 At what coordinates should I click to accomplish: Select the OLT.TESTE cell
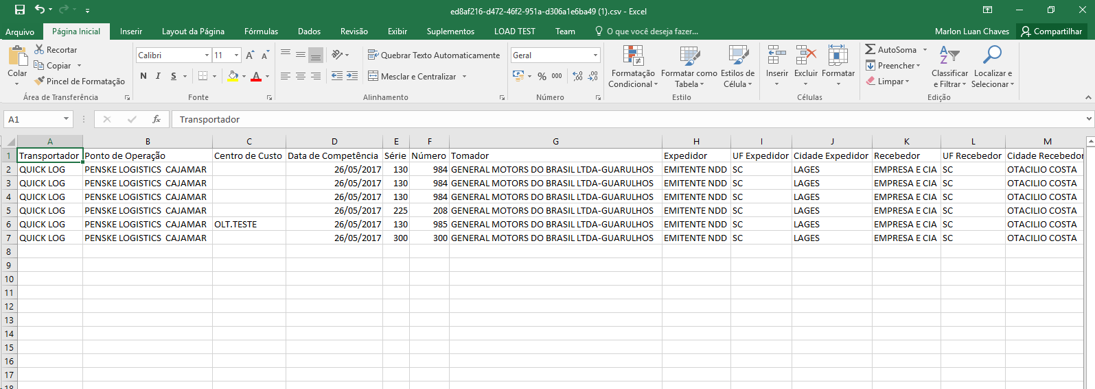coord(249,224)
